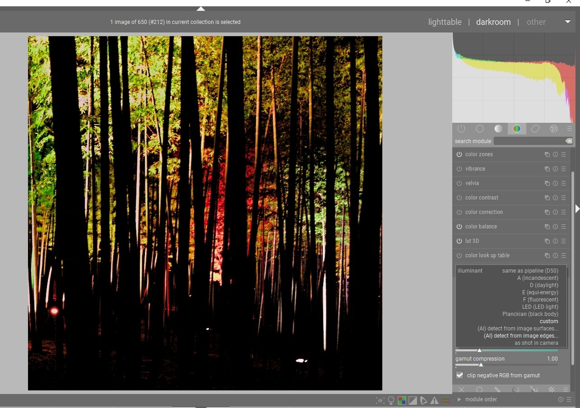Viewport: 580px width, 408px height.
Task: Open multiple instances menu for color zones
Action: pyautogui.click(x=547, y=155)
